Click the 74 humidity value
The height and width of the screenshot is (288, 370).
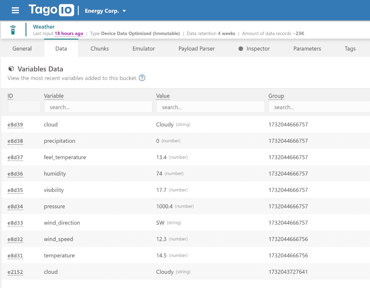(159, 174)
